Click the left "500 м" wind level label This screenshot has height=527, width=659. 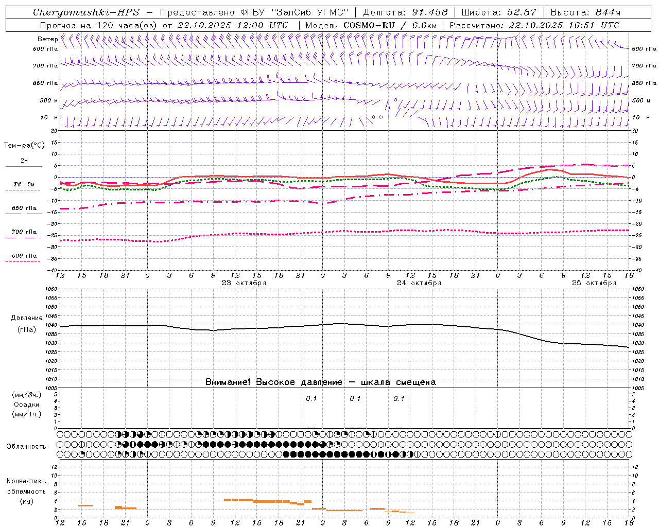(x=49, y=100)
